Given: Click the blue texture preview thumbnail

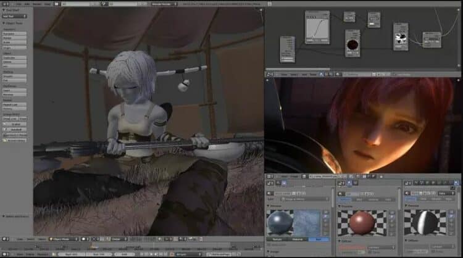Looking at the screenshot, I should click(307, 223).
